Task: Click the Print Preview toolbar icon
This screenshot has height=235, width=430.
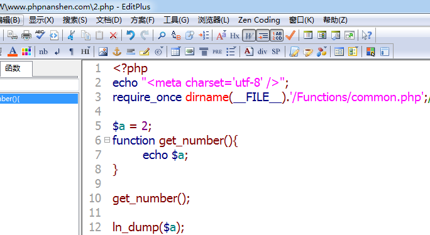Action: coord(13,35)
